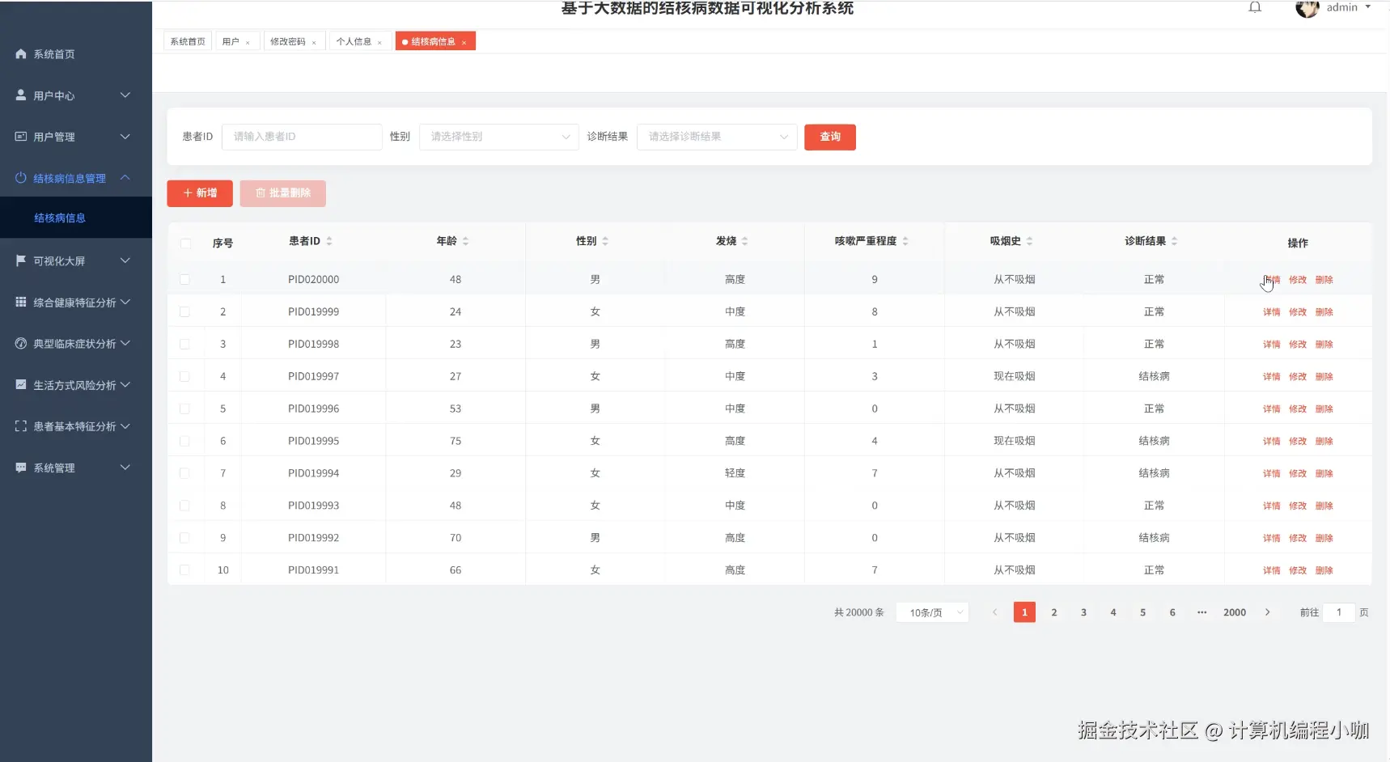Click 删除 for PID019997
1390x762 pixels.
(x=1324, y=377)
